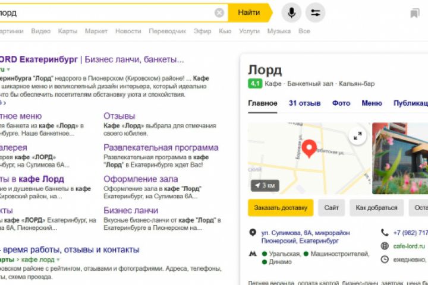Screen dimensions: 428x285
Task: Click the phone handset icon
Action: point(385,232)
